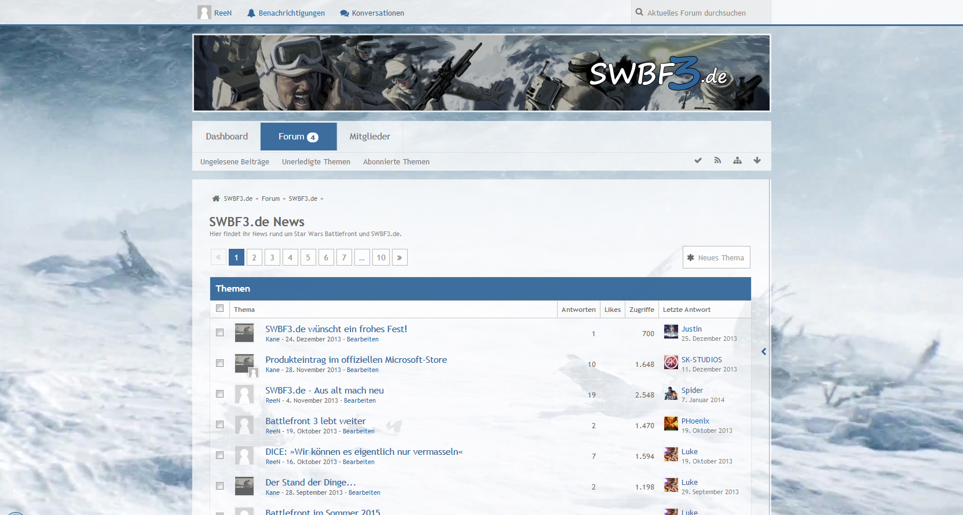Open the RSS feed icon

717,160
